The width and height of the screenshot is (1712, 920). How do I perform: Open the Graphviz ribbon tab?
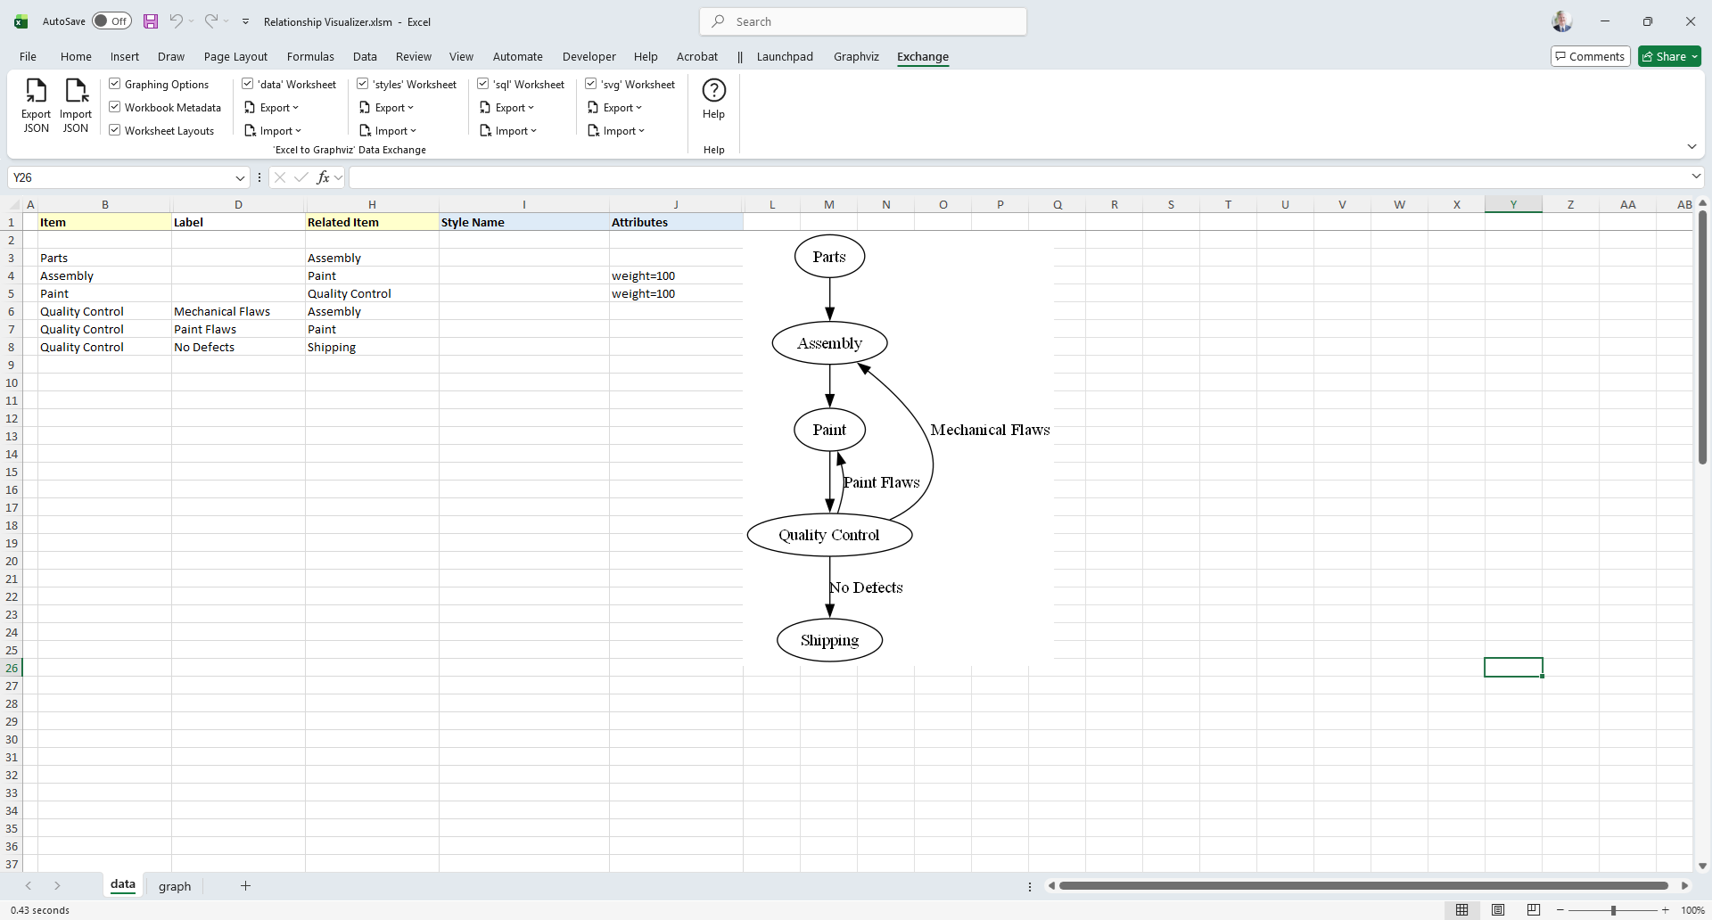856,56
